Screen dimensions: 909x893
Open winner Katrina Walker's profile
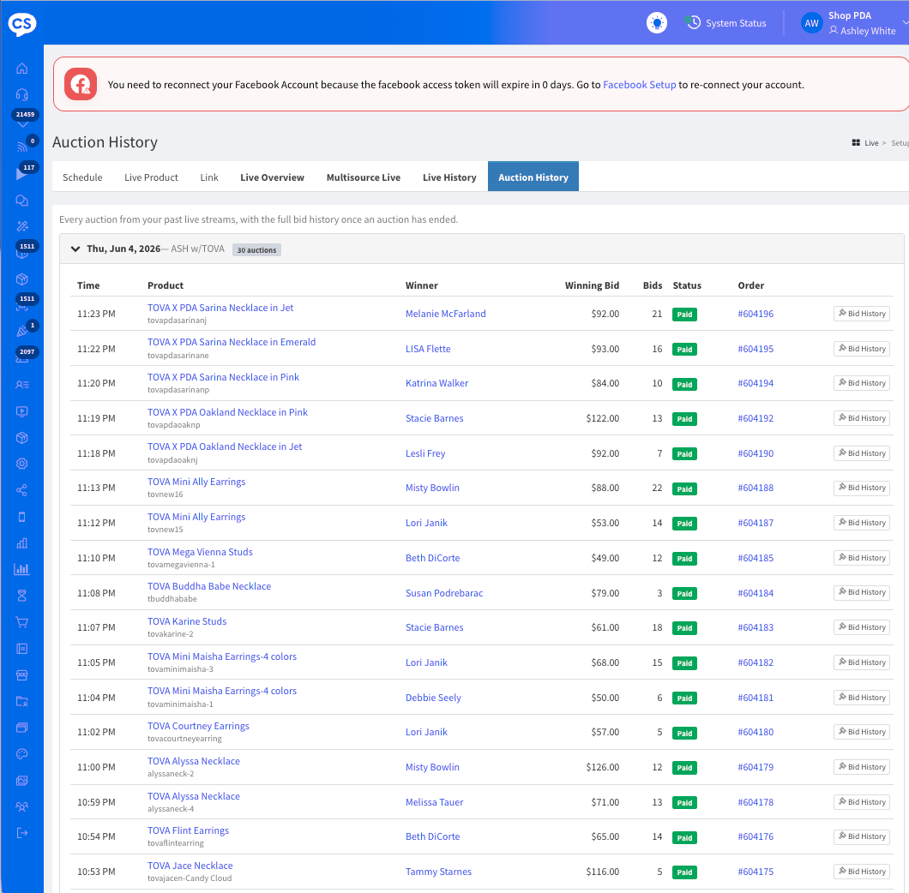click(436, 383)
